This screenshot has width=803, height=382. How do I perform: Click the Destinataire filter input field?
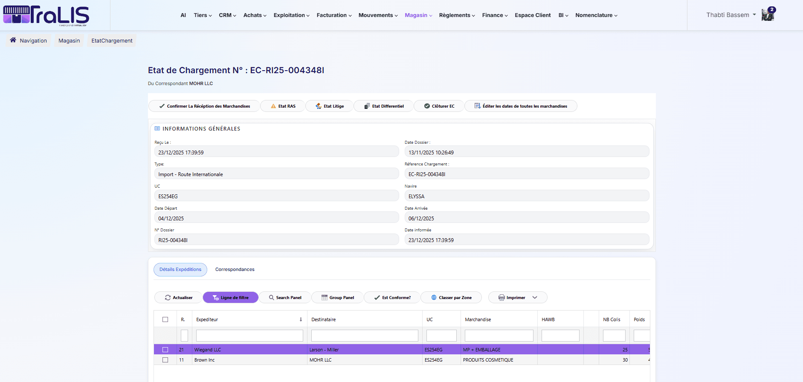(x=365, y=336)
